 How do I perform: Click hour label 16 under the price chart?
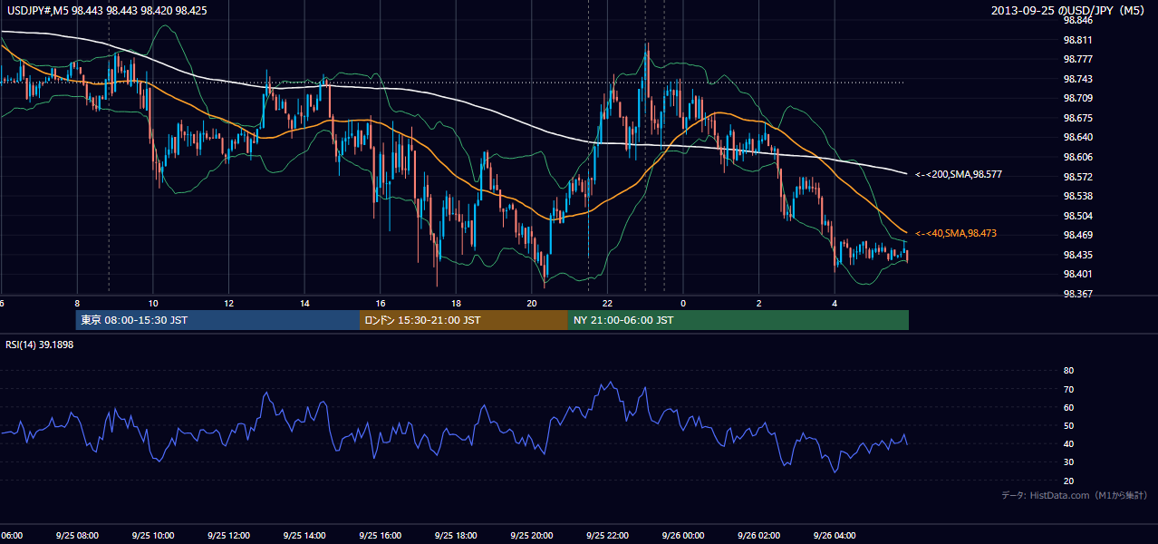coord(381,303)
